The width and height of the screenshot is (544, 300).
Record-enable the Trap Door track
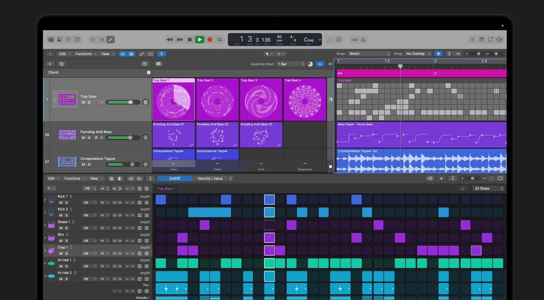click(x=96, y=102)
